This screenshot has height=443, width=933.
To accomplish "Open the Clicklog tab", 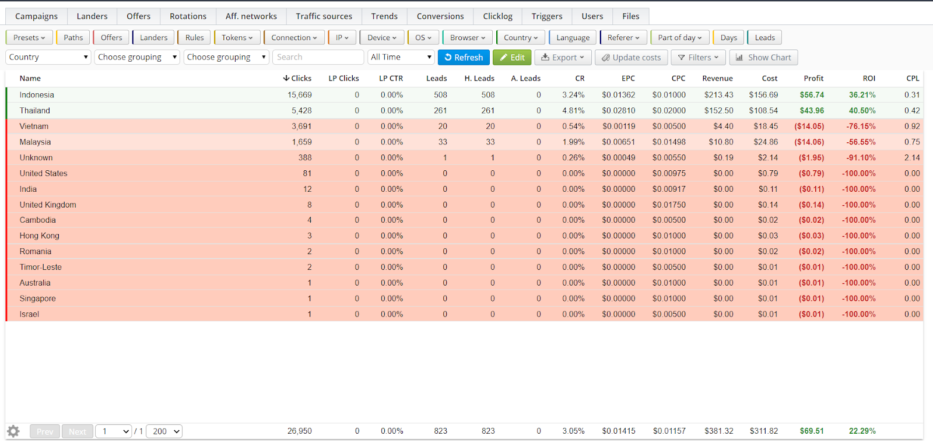I will pyautogui.click(x=497, y=16).
